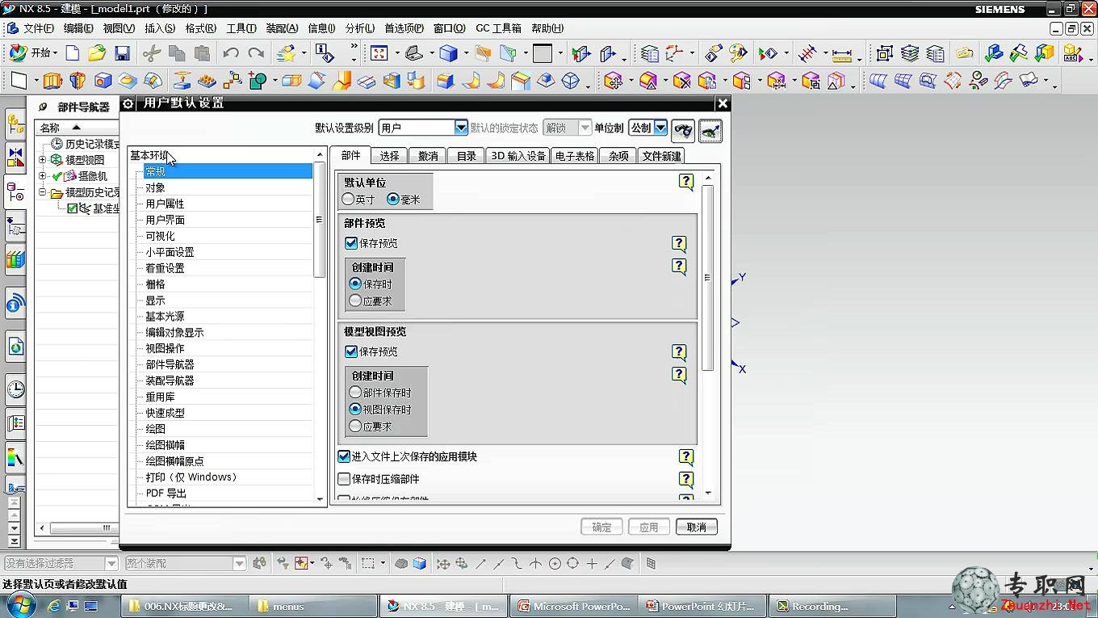Viewport: 1098px width, 618px height.
Task: Click the Move face icon
Action: click(x=613, y=81)
